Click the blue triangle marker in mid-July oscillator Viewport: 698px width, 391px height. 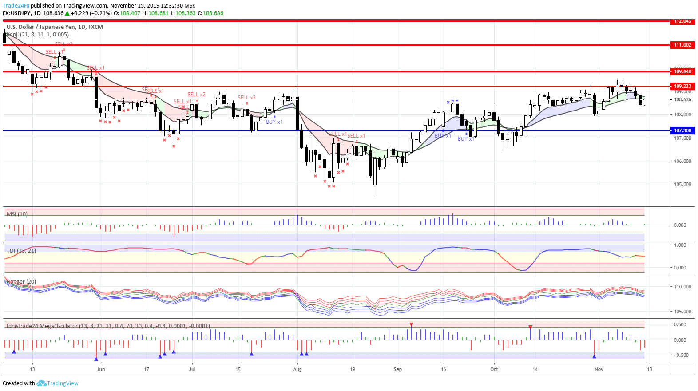pyautogui.click(x=251, y=354)
